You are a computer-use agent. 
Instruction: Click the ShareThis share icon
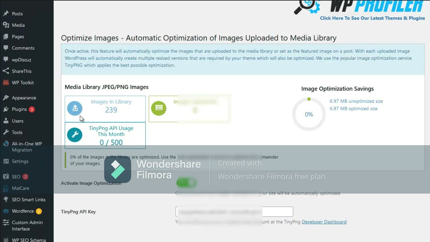6,71
